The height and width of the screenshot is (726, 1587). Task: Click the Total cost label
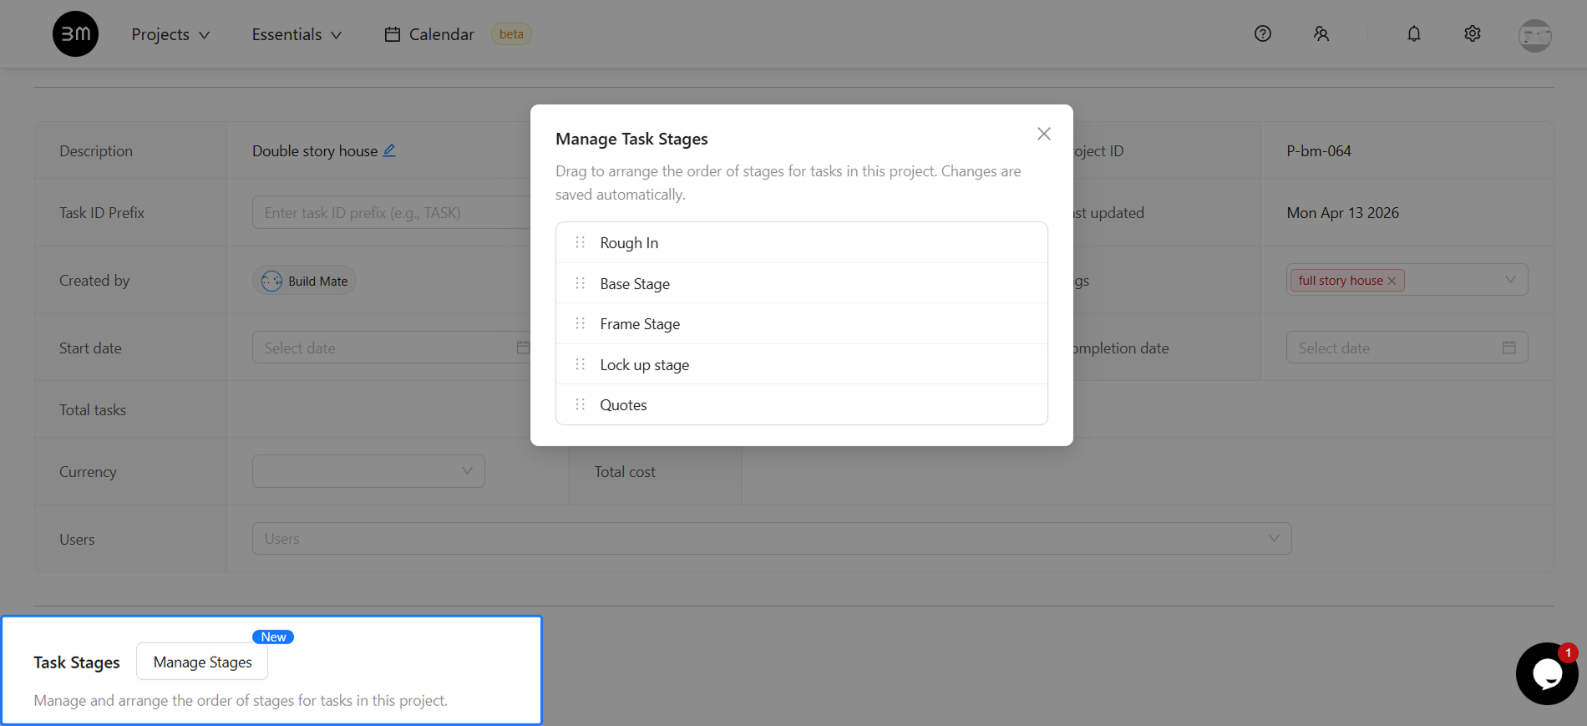coord(625,472)
